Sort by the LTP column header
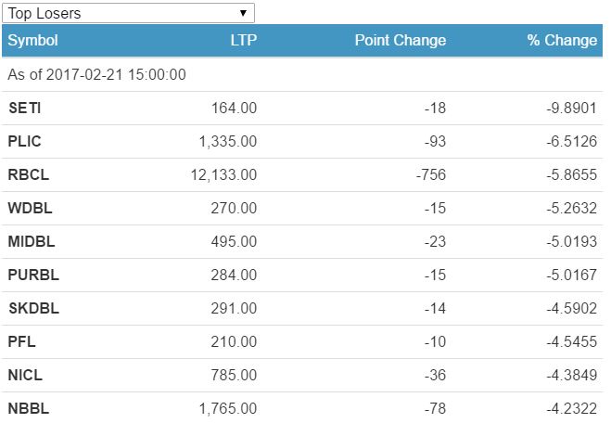 (x=243, y=41)
